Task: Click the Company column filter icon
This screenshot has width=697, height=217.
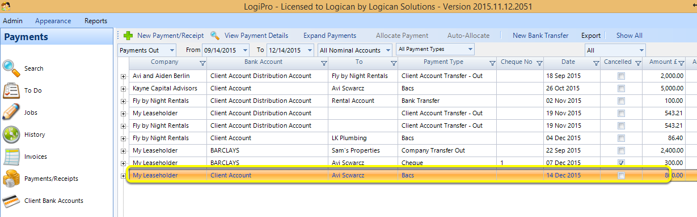Action: 202,63
